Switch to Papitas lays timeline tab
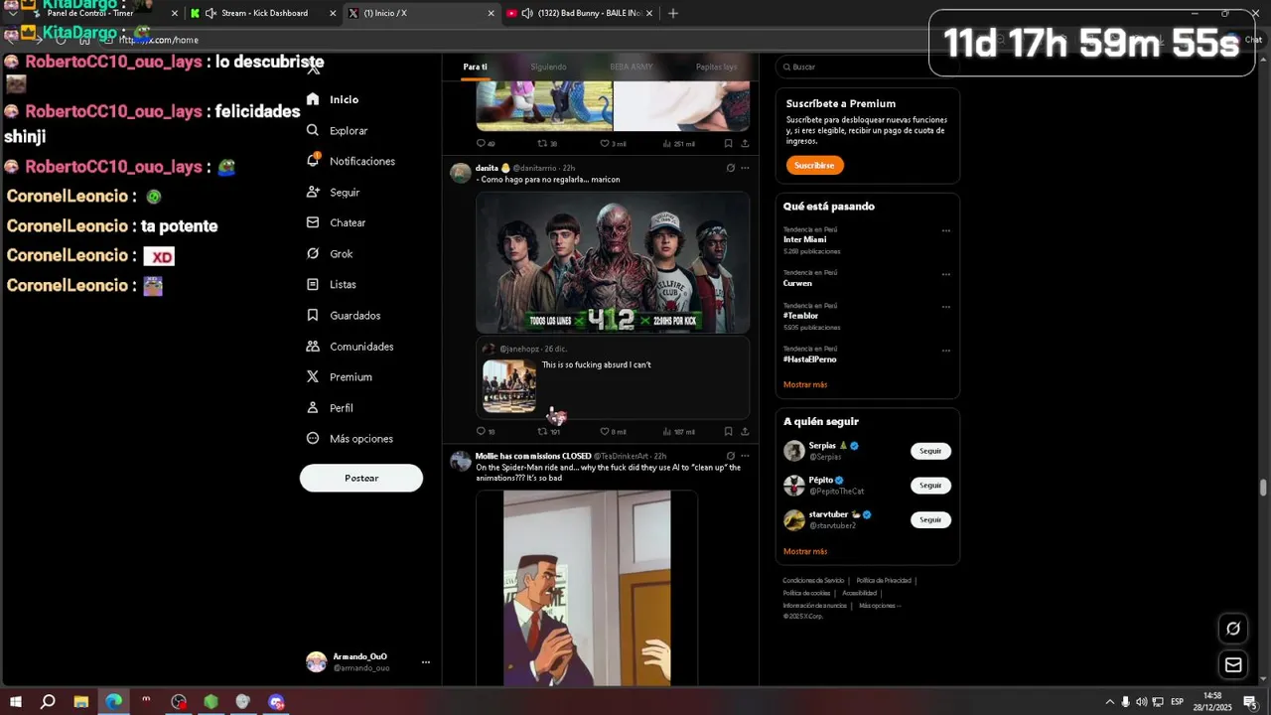1271x715 pixels. click(x=716, y=67)
